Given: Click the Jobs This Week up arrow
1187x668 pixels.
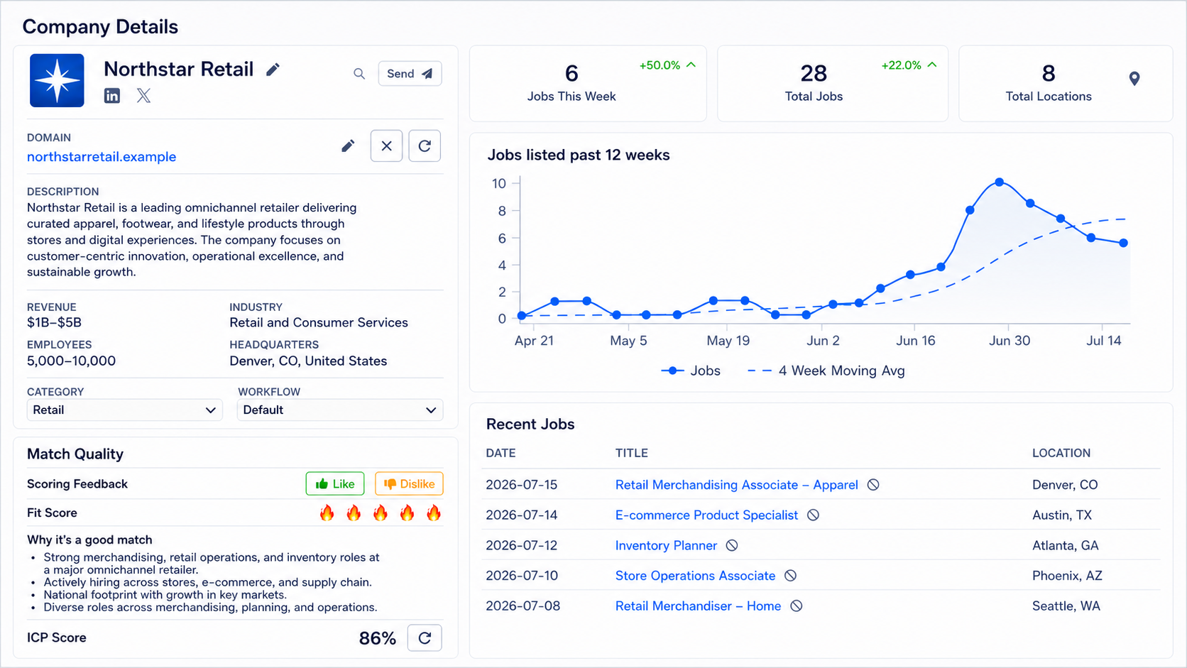Looking at the screenshot, I should tap(691, 65).
